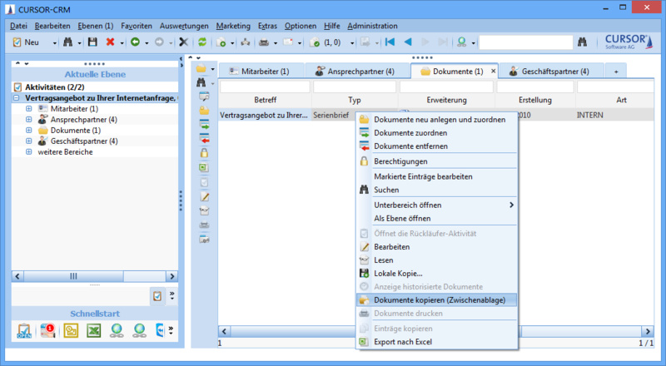Toggle the Aktivitäten (2/2) checkbox
Viewport: 666px width, 366px height.
(x=18, y=87)
